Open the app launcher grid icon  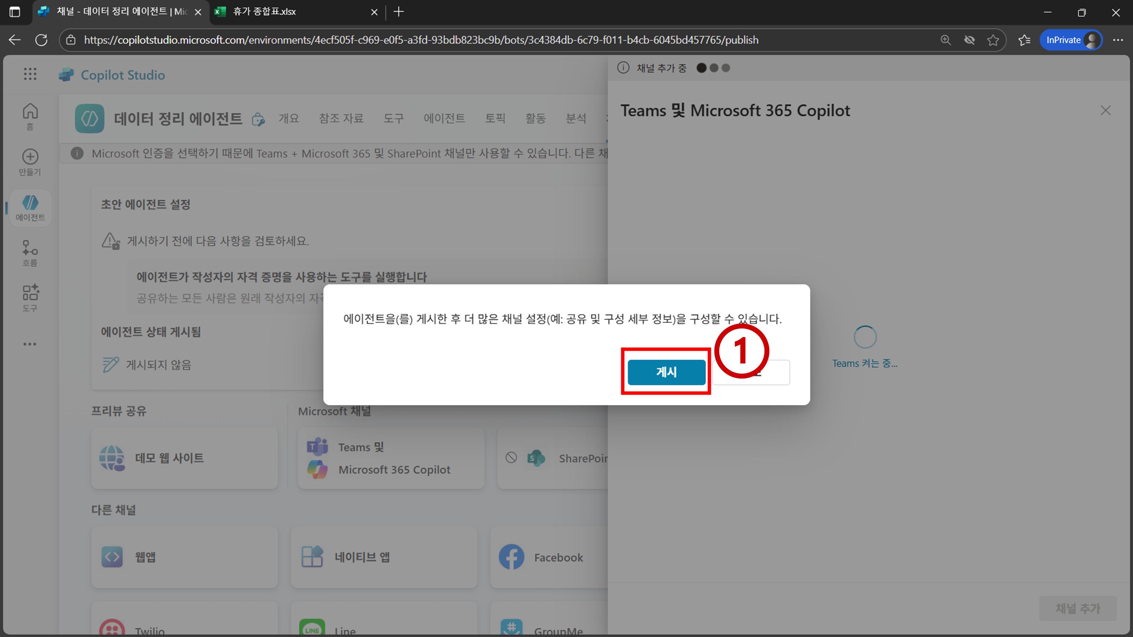pyautogui.click(x=30, y=74)
